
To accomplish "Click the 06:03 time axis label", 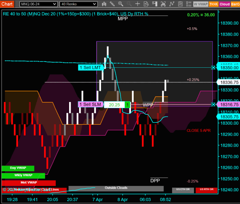I will click(x=145, y=199).
